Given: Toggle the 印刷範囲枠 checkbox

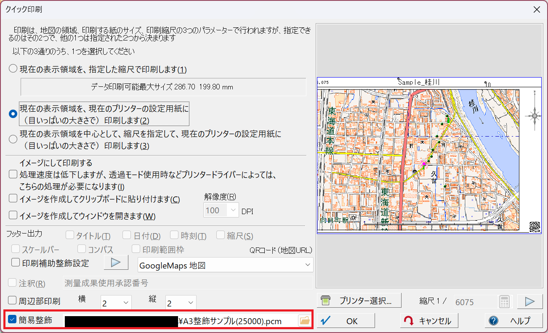Looking at the screenshot, I should point(136,249).
